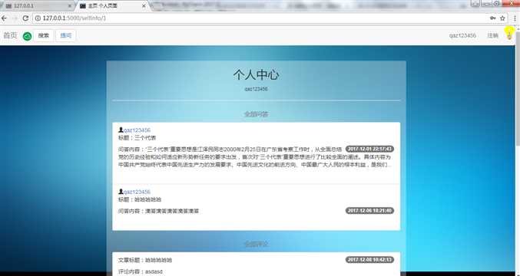
Task: Click the username qaz123456 under 个人中心
Action: 256,89
